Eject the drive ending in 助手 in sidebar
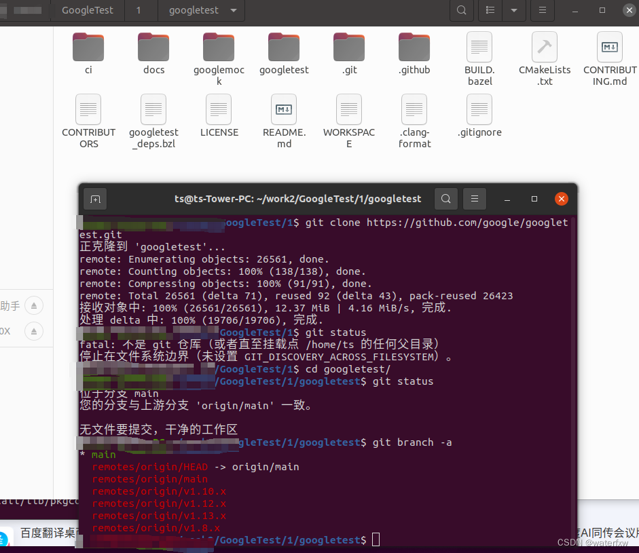The width and height of the screenshot is (639, 553). (x=34, y=305)
